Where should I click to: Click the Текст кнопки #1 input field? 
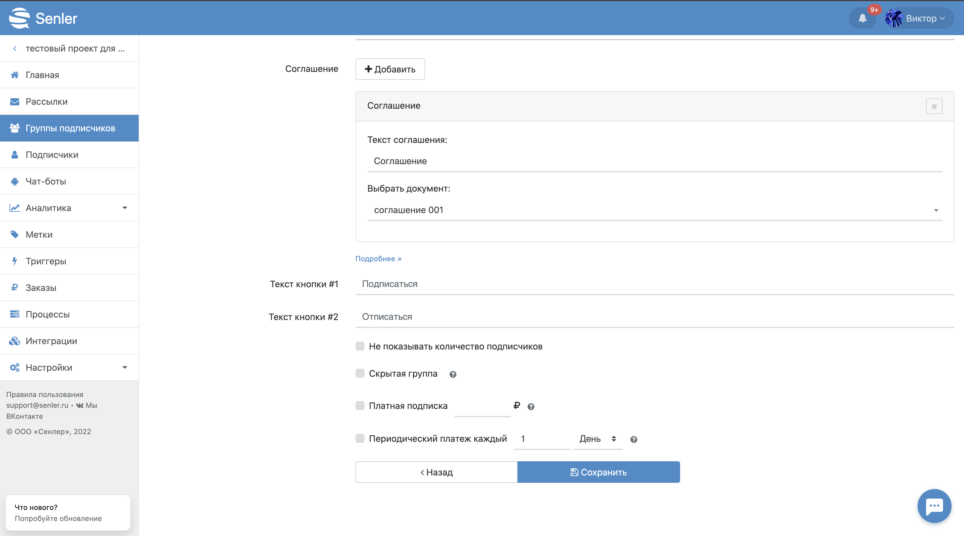[654, 284]
